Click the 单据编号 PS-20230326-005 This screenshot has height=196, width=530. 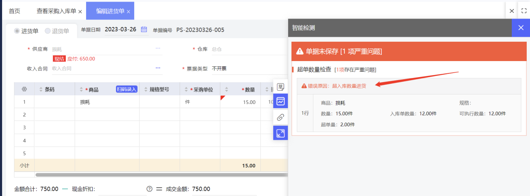200,30
